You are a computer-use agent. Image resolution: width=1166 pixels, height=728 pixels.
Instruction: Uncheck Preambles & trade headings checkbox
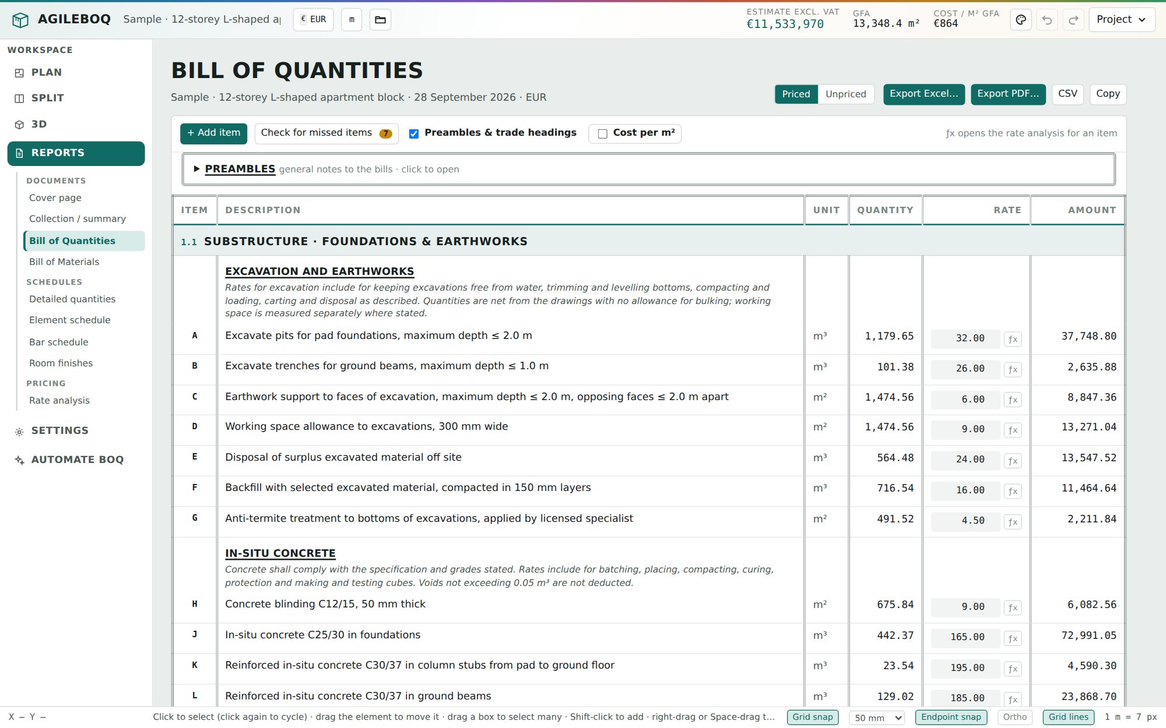click(414, 133)
